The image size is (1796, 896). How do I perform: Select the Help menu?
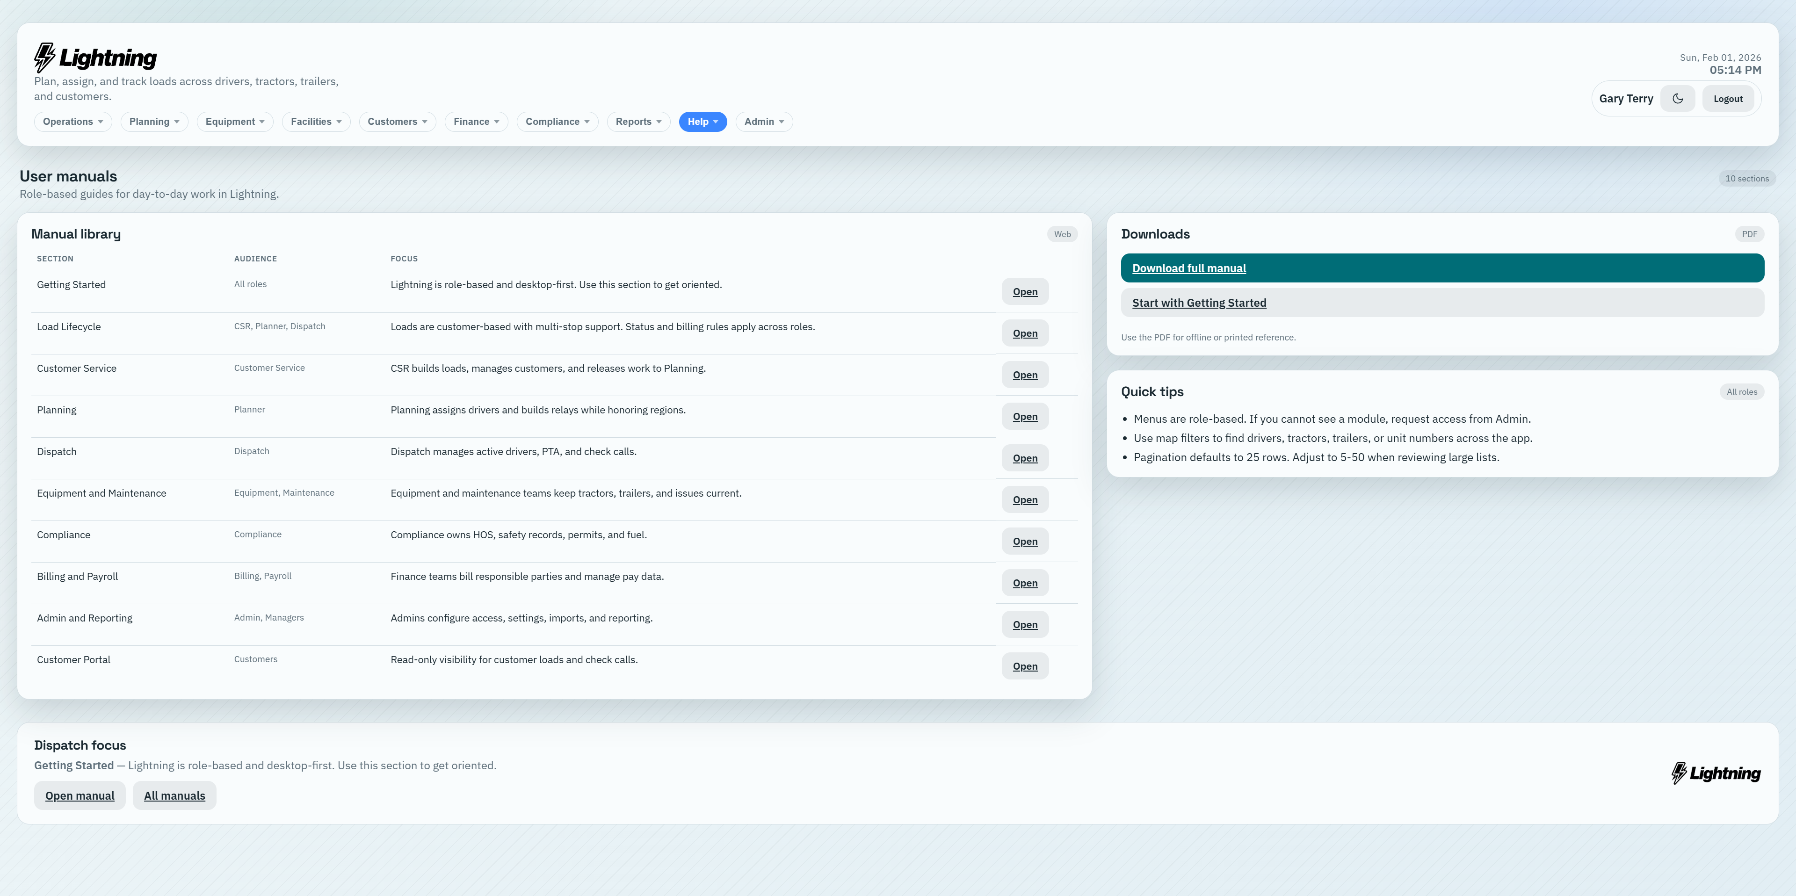703,121
